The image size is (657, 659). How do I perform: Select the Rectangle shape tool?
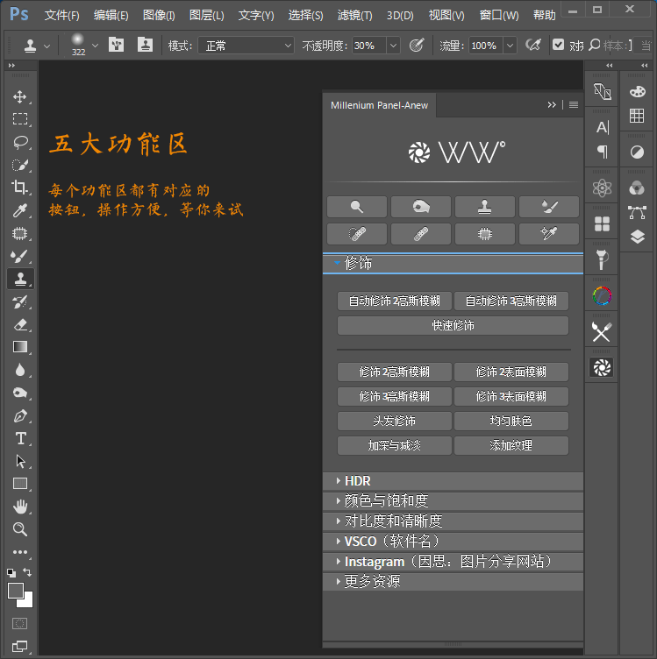click(20, 484)
